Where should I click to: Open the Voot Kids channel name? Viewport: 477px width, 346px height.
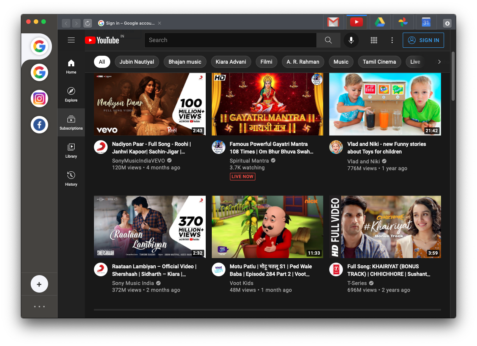[x=242, y=283]
